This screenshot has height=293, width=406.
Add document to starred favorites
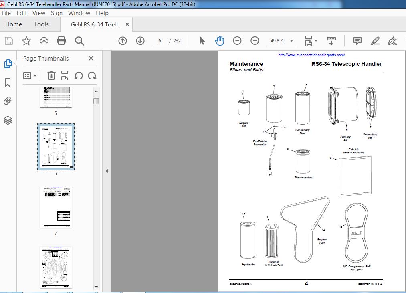[x=26, y=41]
